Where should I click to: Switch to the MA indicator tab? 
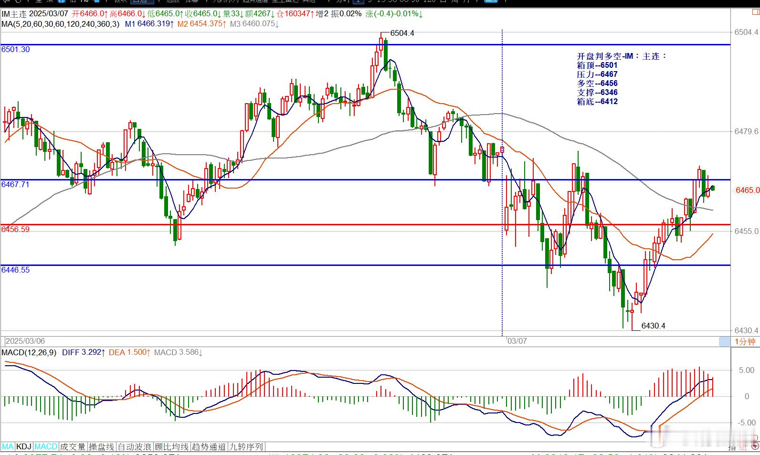8,447
